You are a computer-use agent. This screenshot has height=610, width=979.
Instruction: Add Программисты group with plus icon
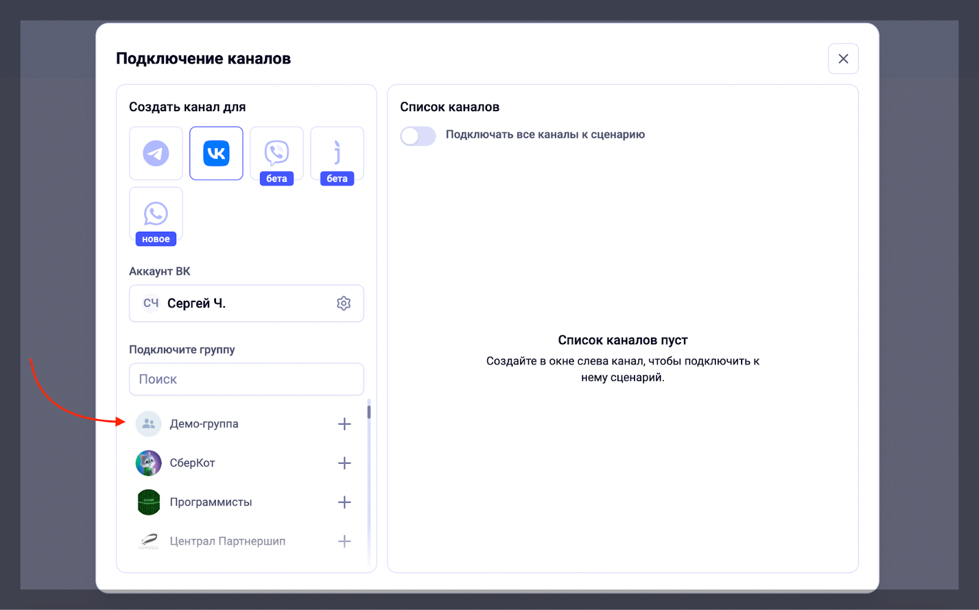(x=344, y=502)
